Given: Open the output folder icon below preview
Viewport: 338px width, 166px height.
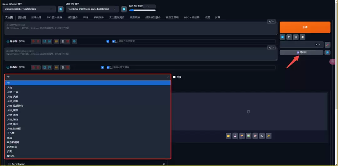Looking at the screenshot, I should [x=228, y=136].
